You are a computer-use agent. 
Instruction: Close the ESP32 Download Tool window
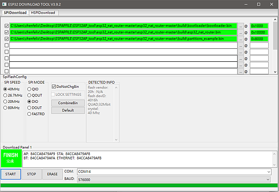(272, 4)
